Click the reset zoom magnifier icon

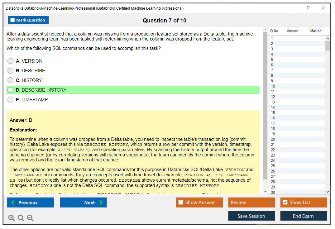point(21,218)
